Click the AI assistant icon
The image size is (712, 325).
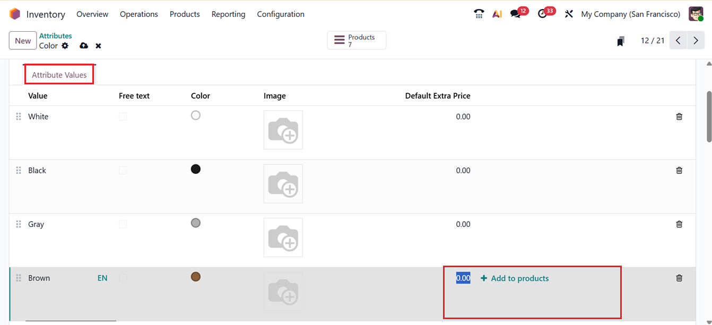coord(497,13)
